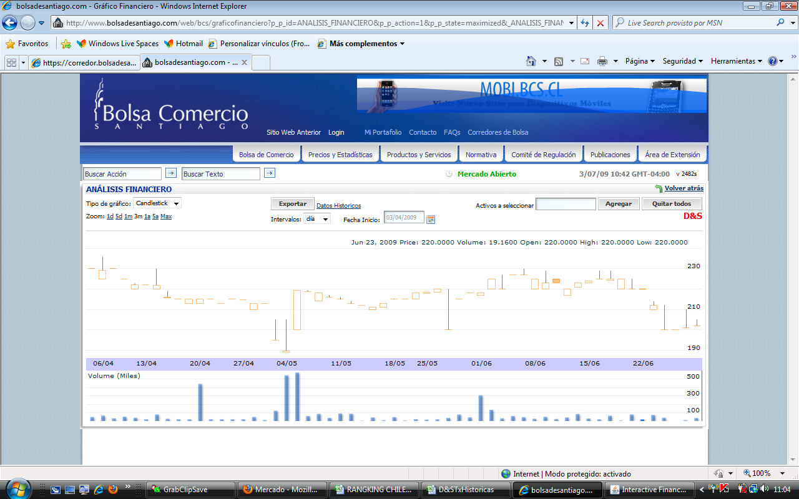
Task: Open the Datos Historicos link
Action: pyautogui.click(x=338, y=206)
